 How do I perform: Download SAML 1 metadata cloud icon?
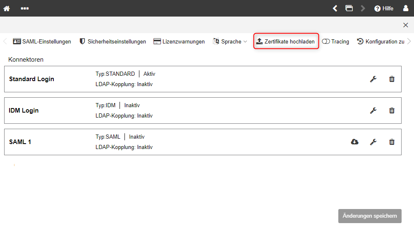pyautogui.click(x=354, y=142)
